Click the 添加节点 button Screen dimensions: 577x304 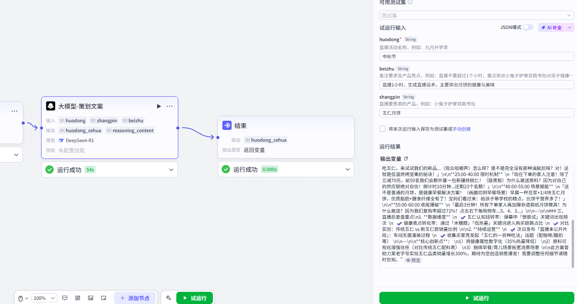coord(135,298)
